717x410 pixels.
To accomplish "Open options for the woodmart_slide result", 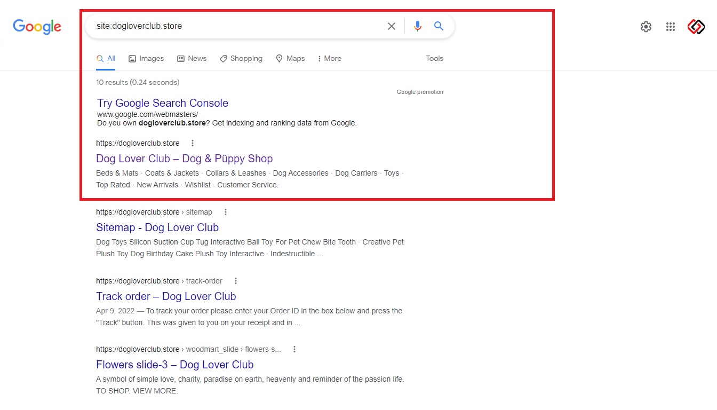I will click(294, 349).
